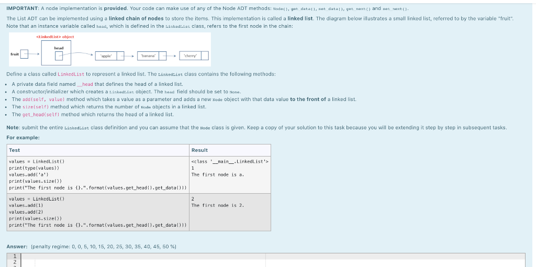536x267 pixels.
Task: Click the __head private field name
Action: 85,84
